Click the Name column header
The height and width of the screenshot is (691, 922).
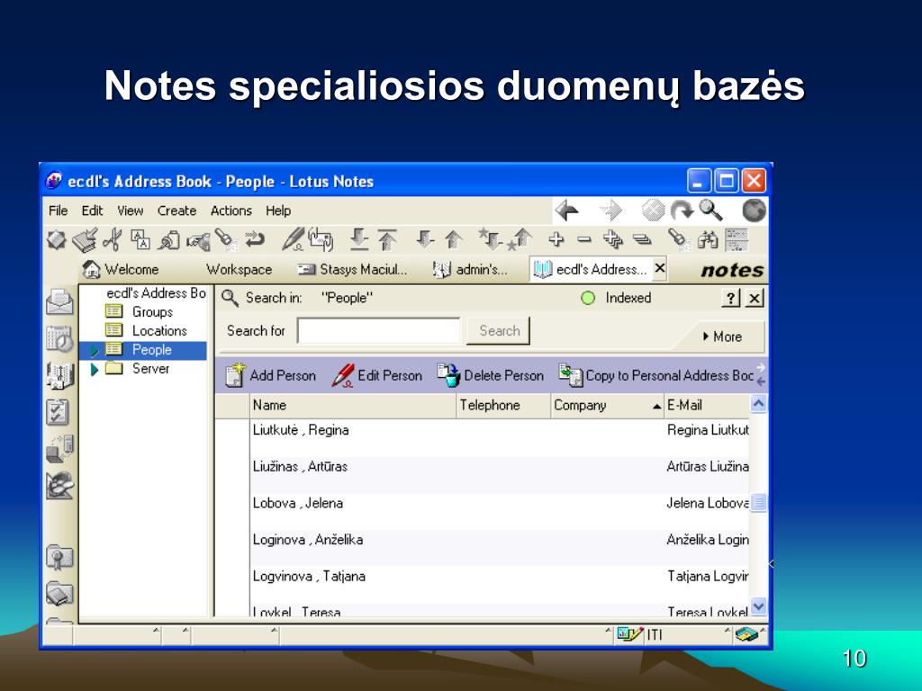point(353,406)
